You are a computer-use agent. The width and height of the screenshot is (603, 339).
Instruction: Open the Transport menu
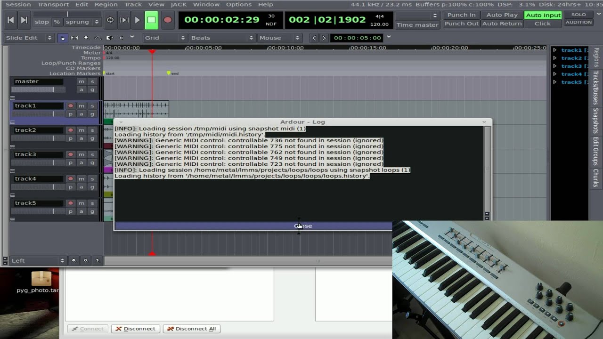[53, 4]
